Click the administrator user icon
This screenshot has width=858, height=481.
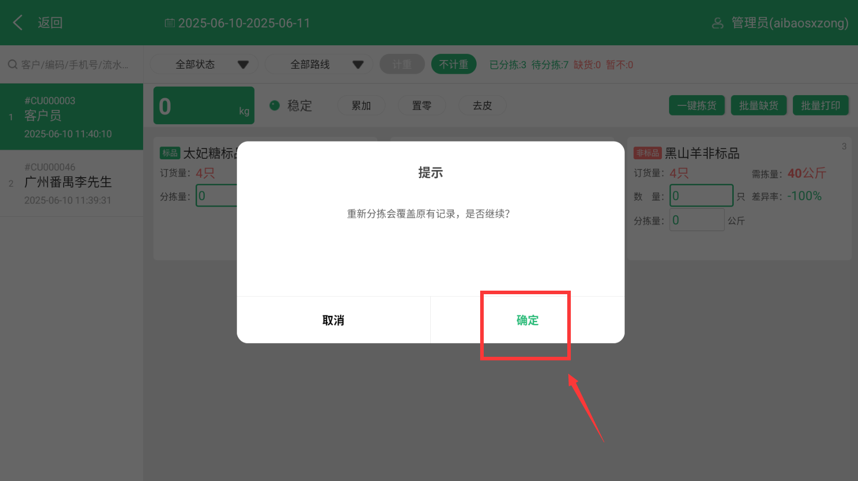tap(717, 23)
